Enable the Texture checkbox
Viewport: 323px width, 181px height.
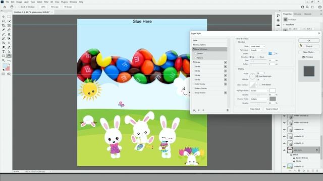[x=195, y=58]
